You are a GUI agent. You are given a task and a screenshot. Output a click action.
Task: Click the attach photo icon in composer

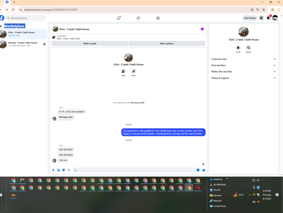[x=58, y=170]
